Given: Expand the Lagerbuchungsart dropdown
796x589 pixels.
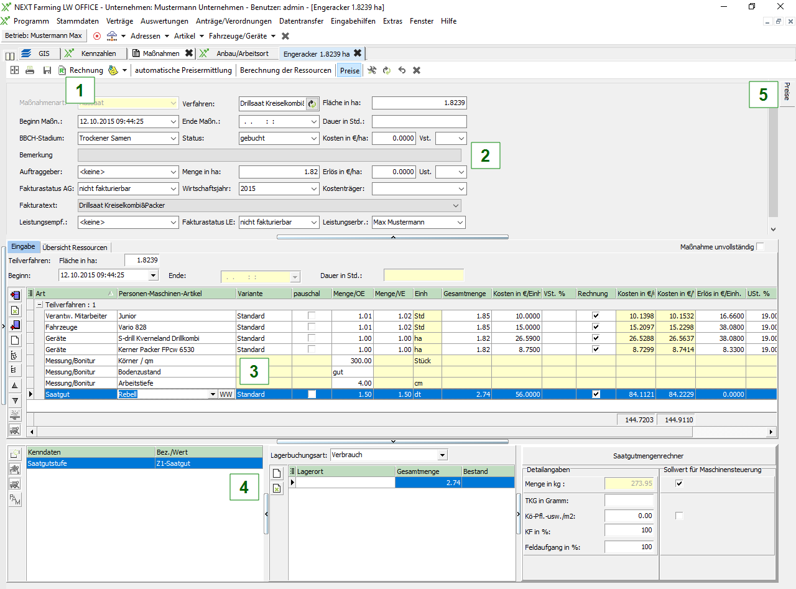Looking at the screenshot, I should pos(442,455).
